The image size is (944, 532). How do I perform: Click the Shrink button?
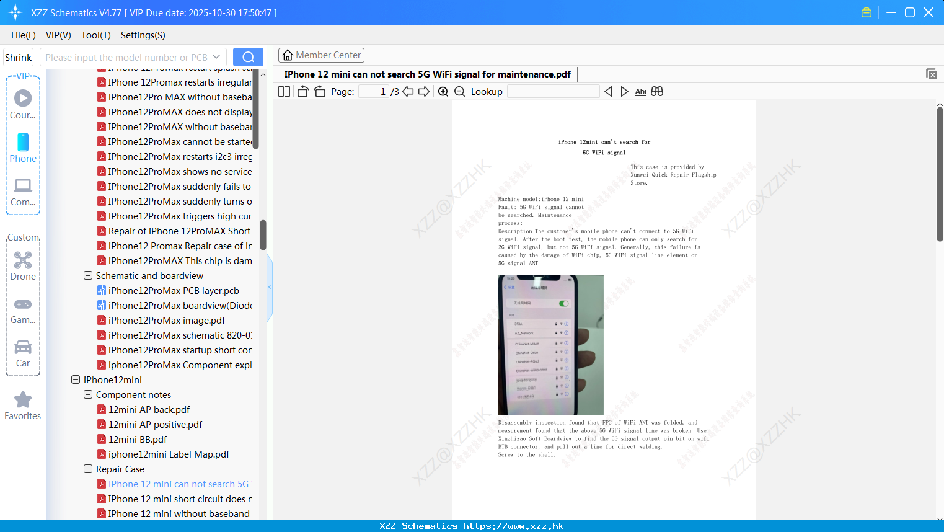[19, 57]
